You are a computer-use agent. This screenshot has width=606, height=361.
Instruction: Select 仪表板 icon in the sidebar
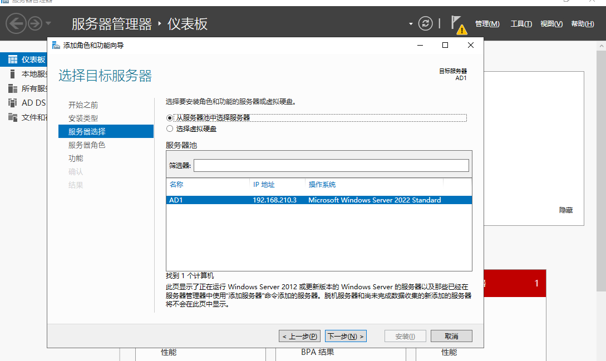click(13, 60)
